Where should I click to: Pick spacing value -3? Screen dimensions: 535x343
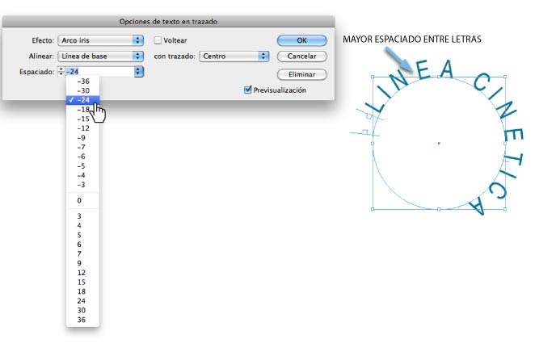(83, 185)
